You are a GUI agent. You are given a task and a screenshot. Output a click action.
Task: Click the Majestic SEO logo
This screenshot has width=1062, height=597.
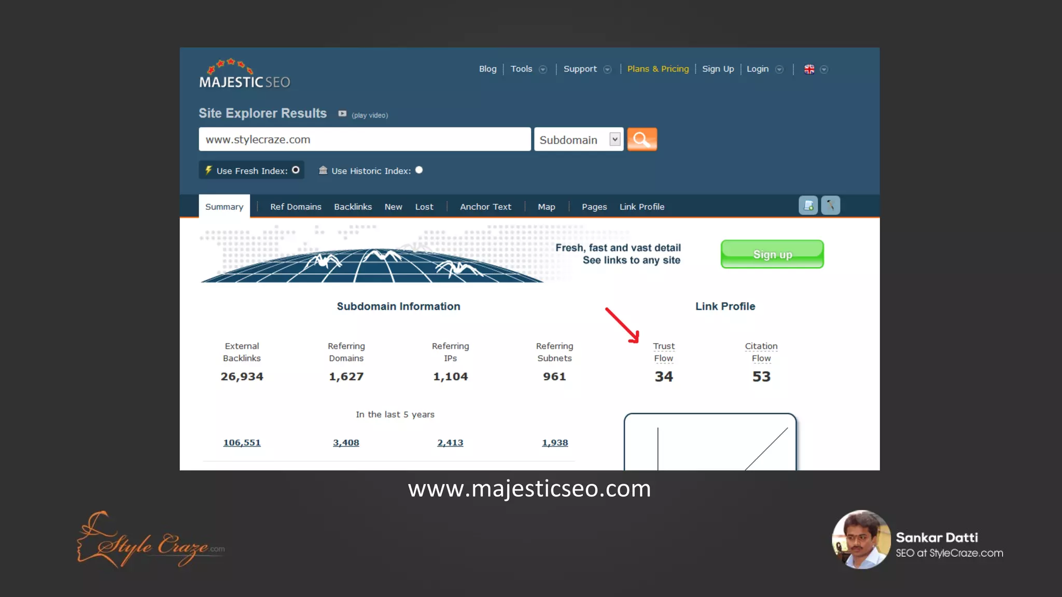244,74
